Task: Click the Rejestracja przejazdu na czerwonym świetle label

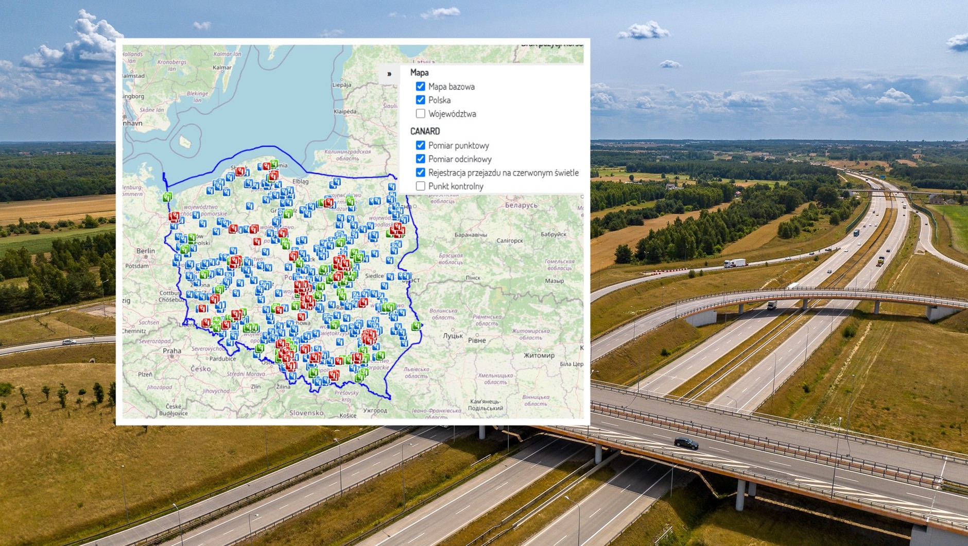Action: coord(503,173)
